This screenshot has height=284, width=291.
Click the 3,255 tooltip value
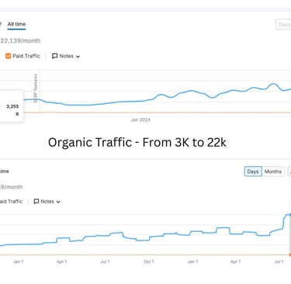(x=12, y=106)
